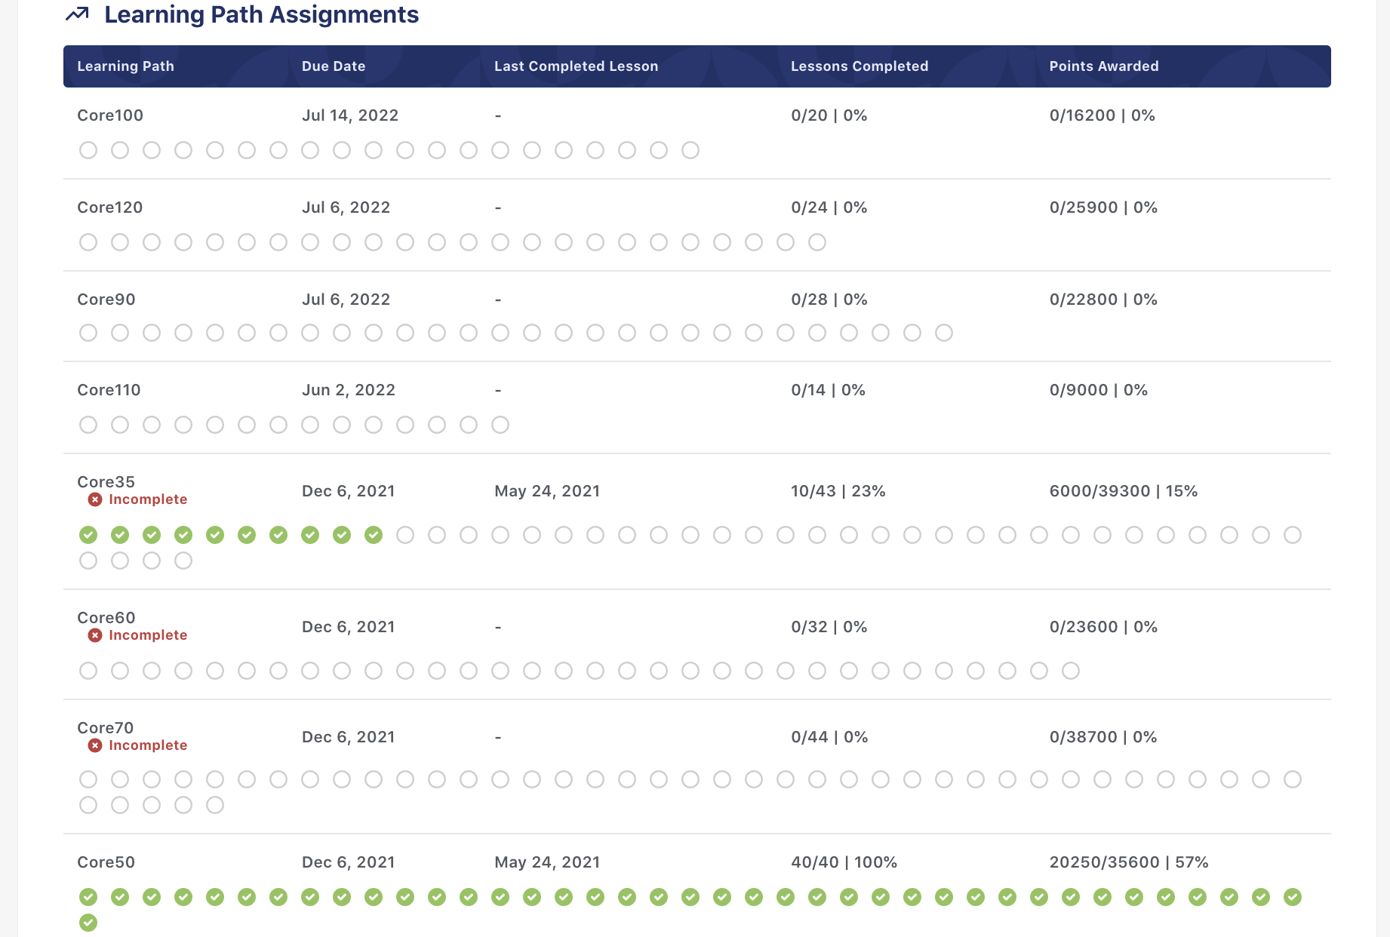Click the red error icon on Core60 Incomplete badge

coord(95,634)
